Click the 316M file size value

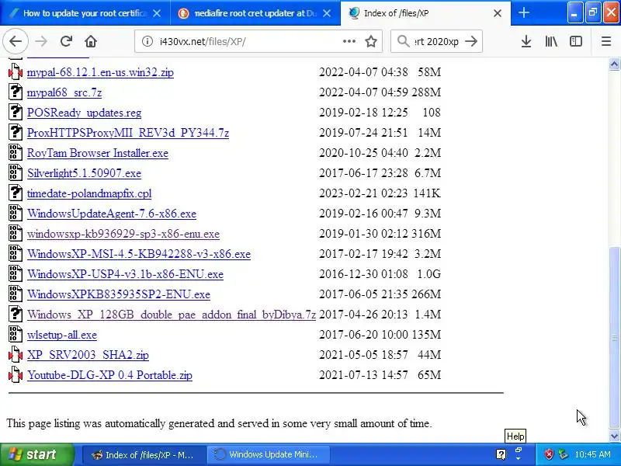425,234
